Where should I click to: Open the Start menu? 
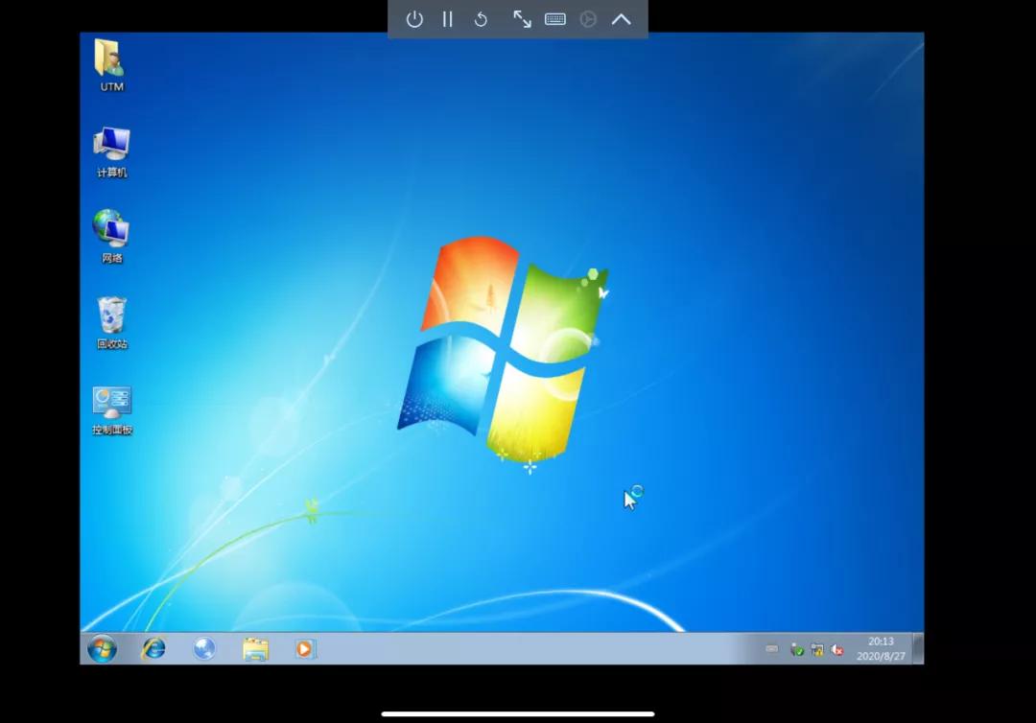click(102, 649)
